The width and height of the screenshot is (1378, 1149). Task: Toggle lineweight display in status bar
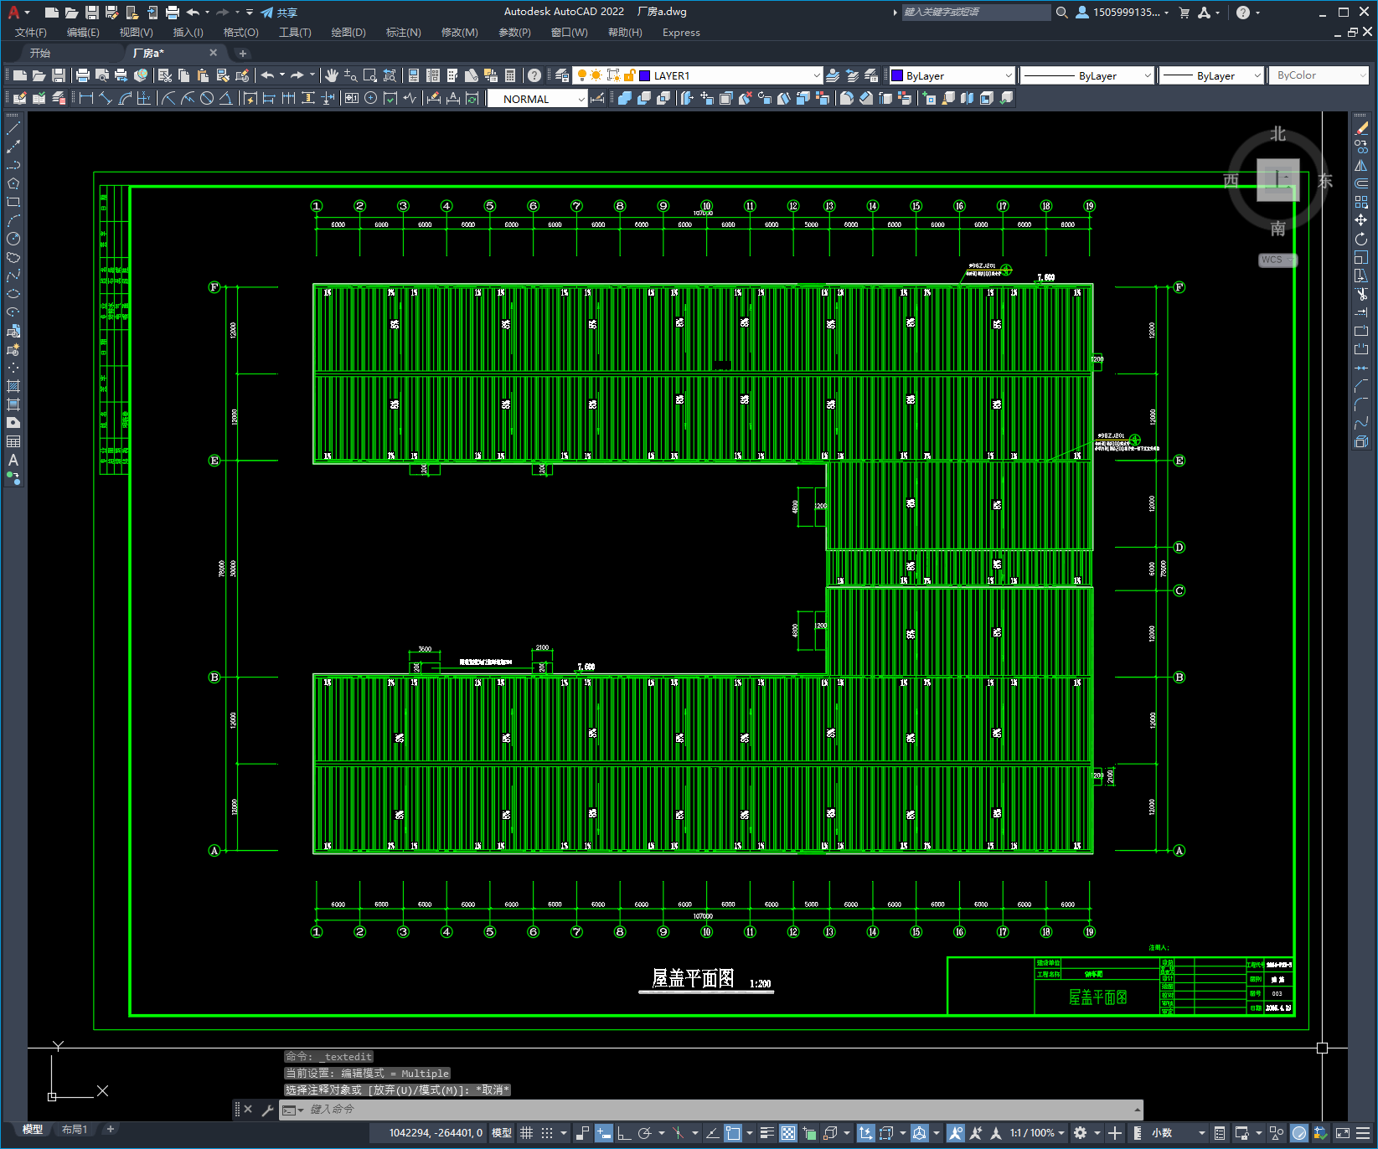pos(766,1133)
